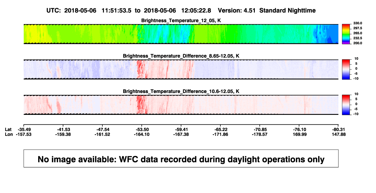The width and height of the screenshot is (376, 193).
Task: Click the longitude value -161.52
Action: [x=102, y=134]
